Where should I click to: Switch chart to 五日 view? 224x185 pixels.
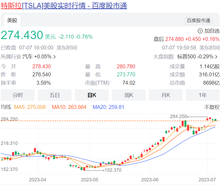pyautogui.click(x=55, y=95)
